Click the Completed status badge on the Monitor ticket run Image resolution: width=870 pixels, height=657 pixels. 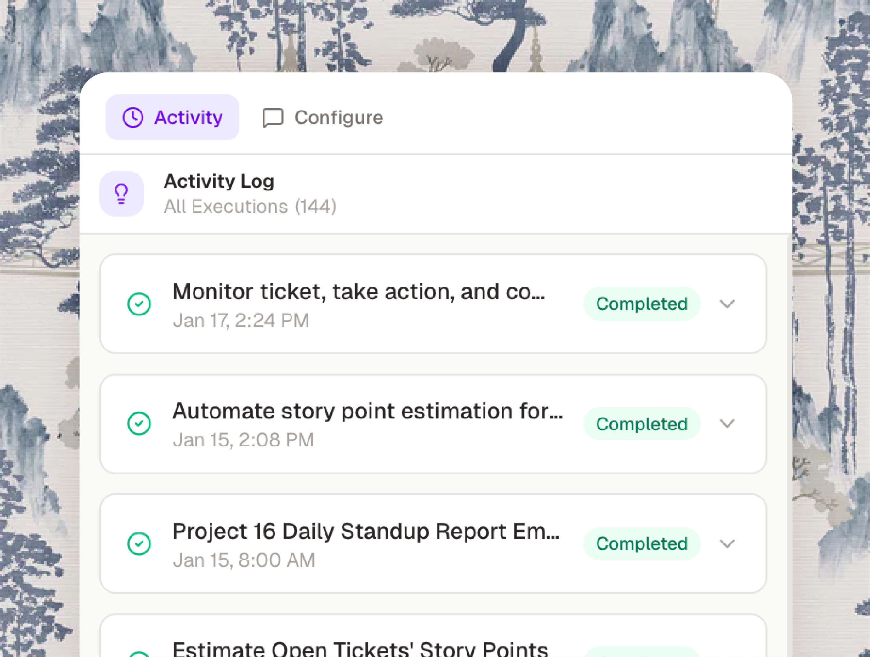[x=642, y=304]
